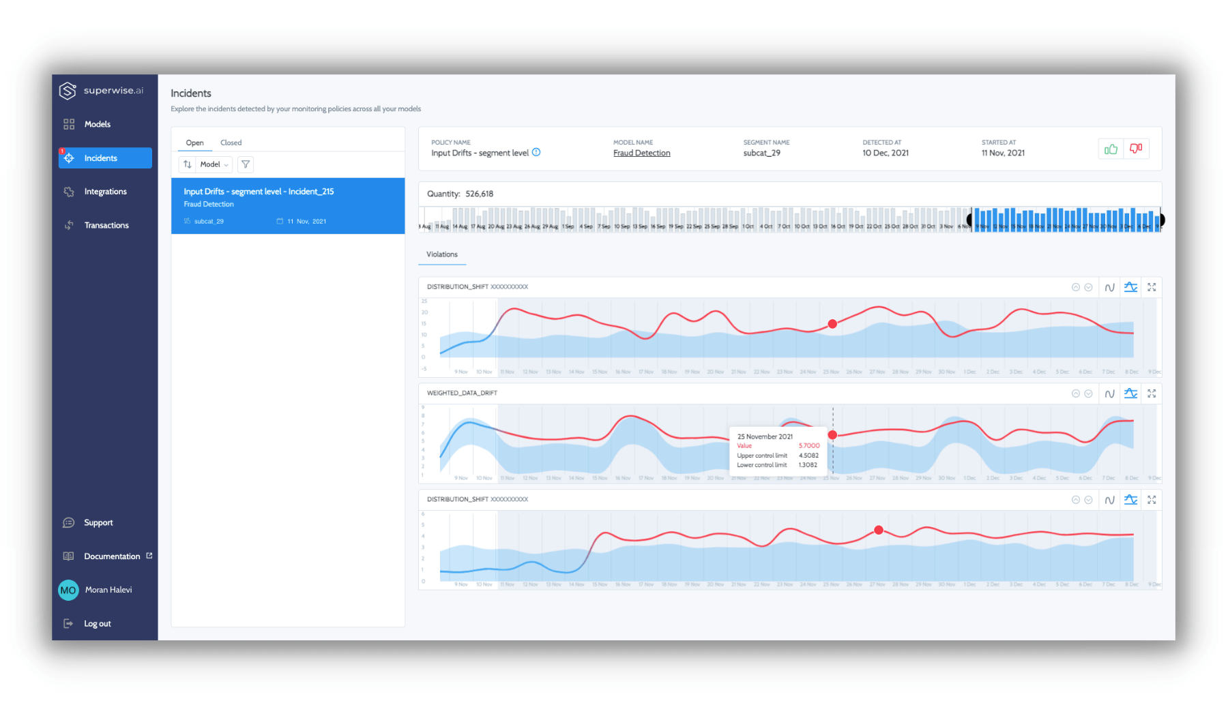Click the info icon next to Input Drifts policy
This screenshot has height=716, width=1228.
(536, 152)
